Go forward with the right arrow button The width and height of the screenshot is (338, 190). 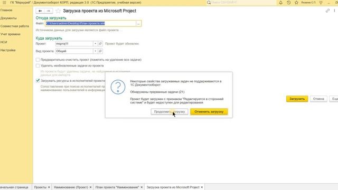(x=49, y=11)
